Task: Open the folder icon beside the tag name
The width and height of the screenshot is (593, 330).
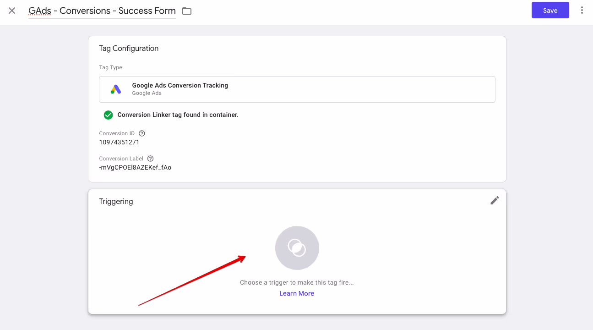Action: coord(187,11)
